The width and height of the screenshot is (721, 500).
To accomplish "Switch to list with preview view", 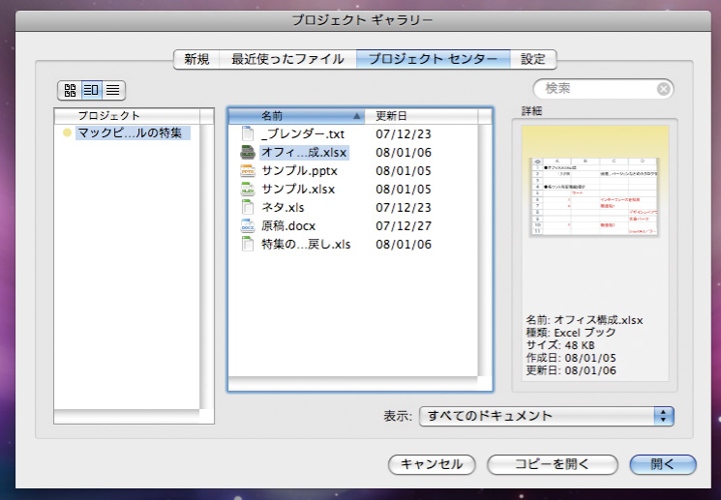I will tap(92, 90).
